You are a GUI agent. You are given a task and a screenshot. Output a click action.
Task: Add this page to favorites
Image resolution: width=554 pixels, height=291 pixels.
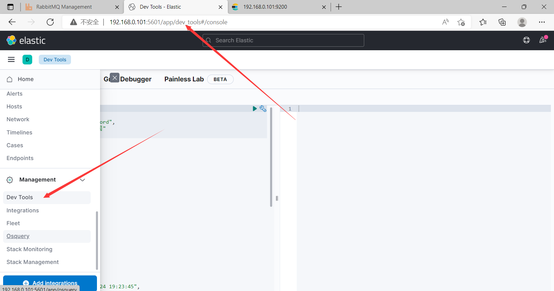click(461, 22)
